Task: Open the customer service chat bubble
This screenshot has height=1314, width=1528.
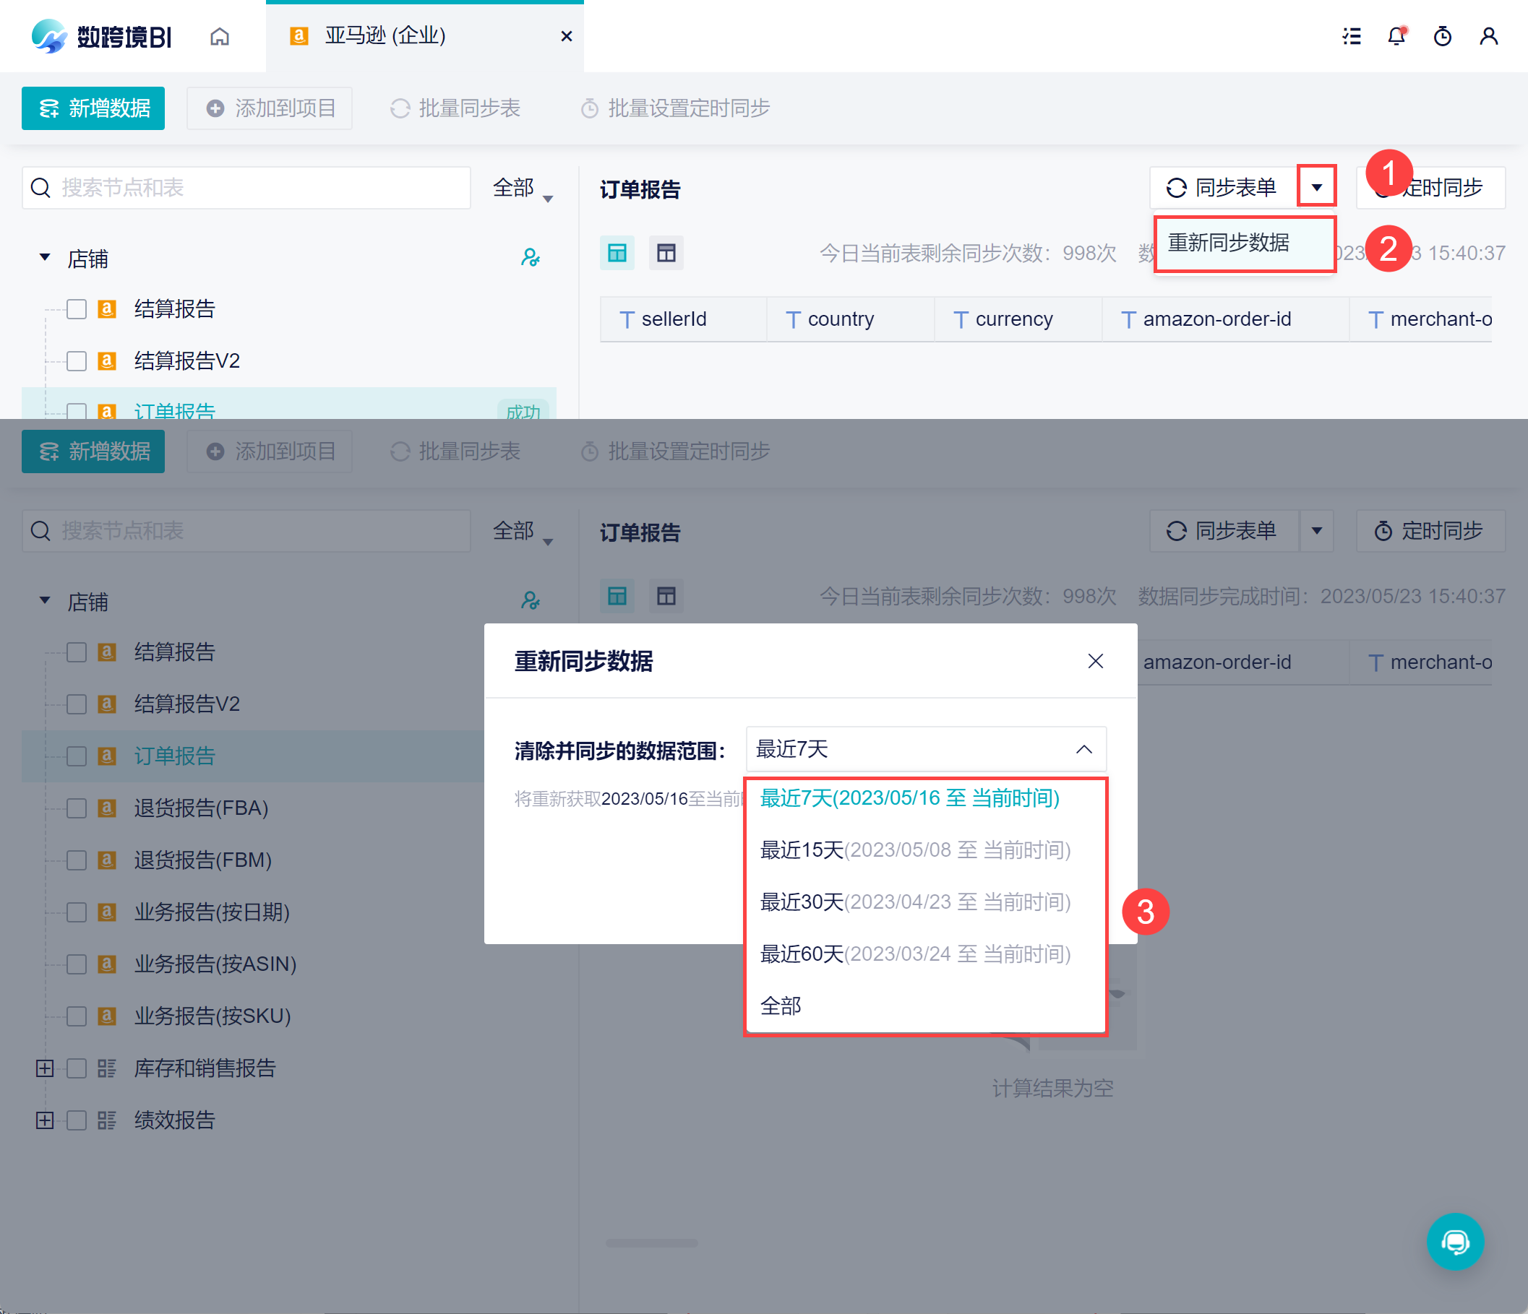Action: pos(1455,1242)
